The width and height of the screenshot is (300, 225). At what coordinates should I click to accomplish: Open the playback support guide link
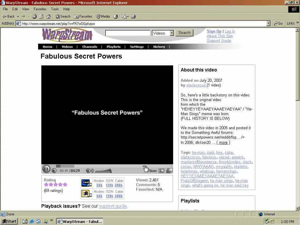tap(113, 206)
